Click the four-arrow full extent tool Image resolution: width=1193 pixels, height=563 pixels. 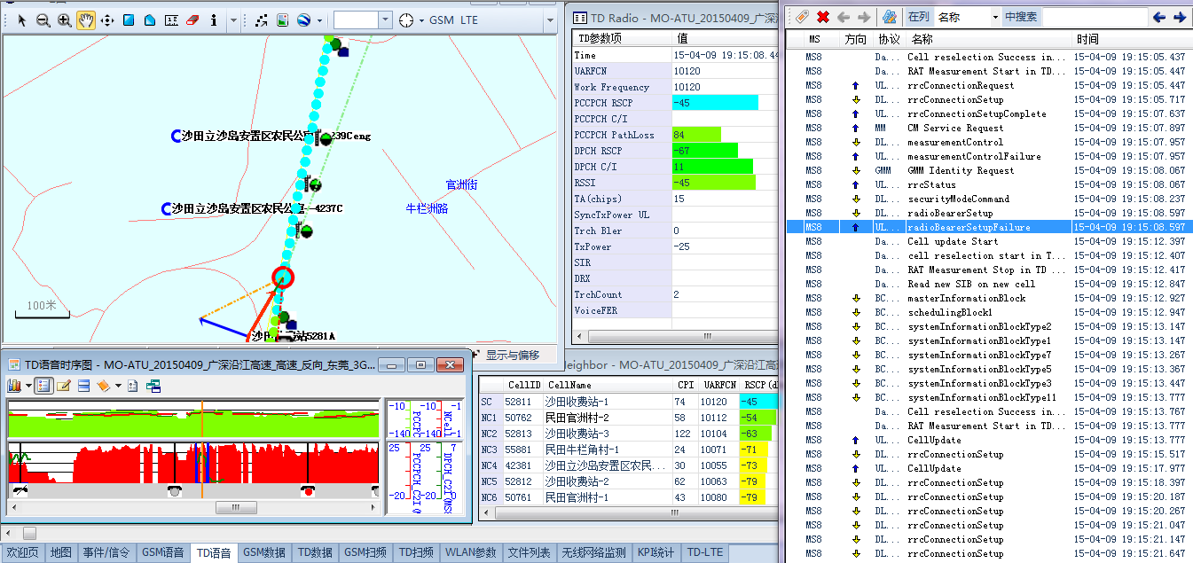pyautogui.click(x=107, y=20)
